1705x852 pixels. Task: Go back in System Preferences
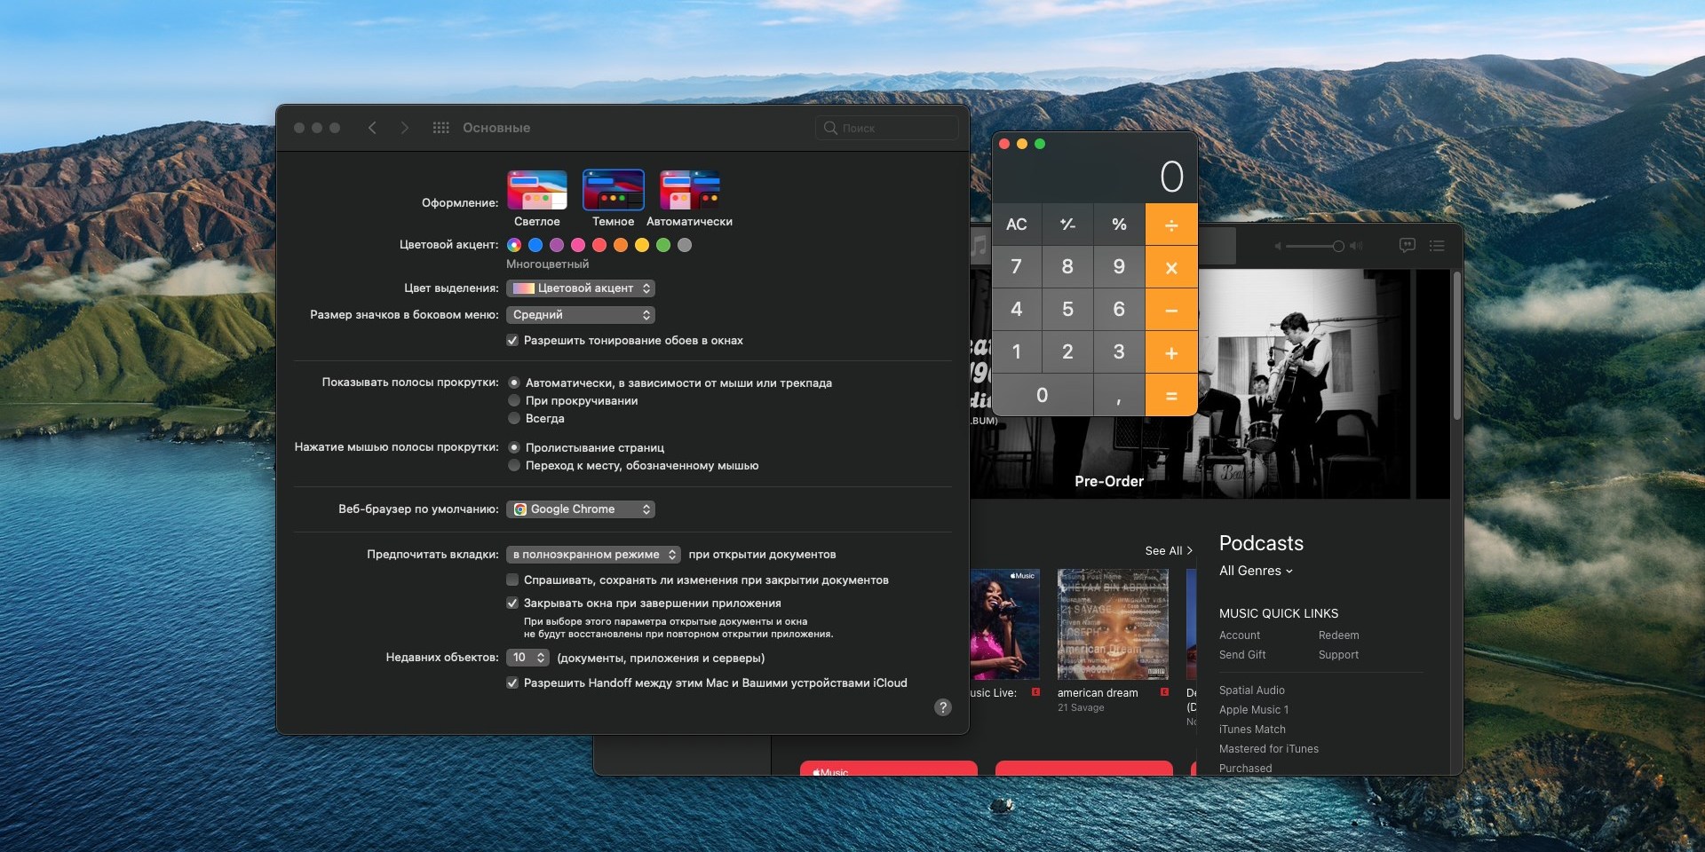click(x=372, y=128)
